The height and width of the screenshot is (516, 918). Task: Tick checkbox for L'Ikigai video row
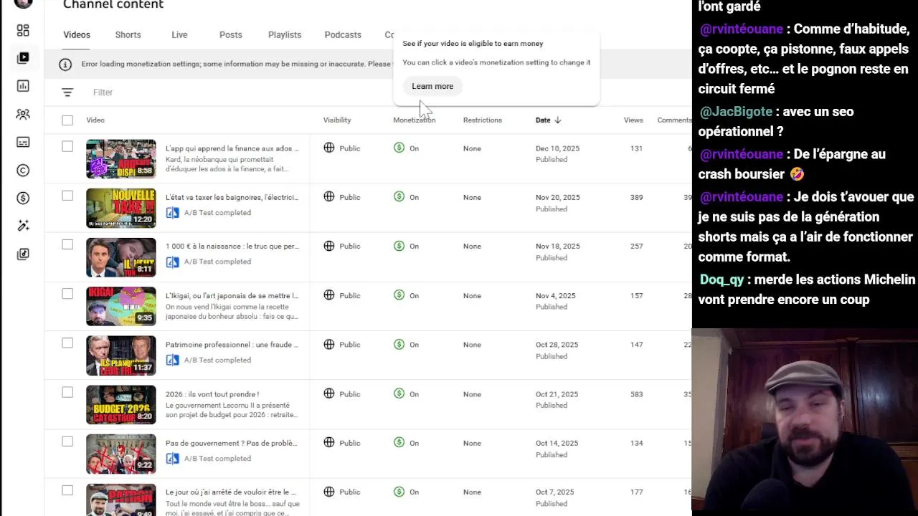pyautogui.click(x=67, y=294)
